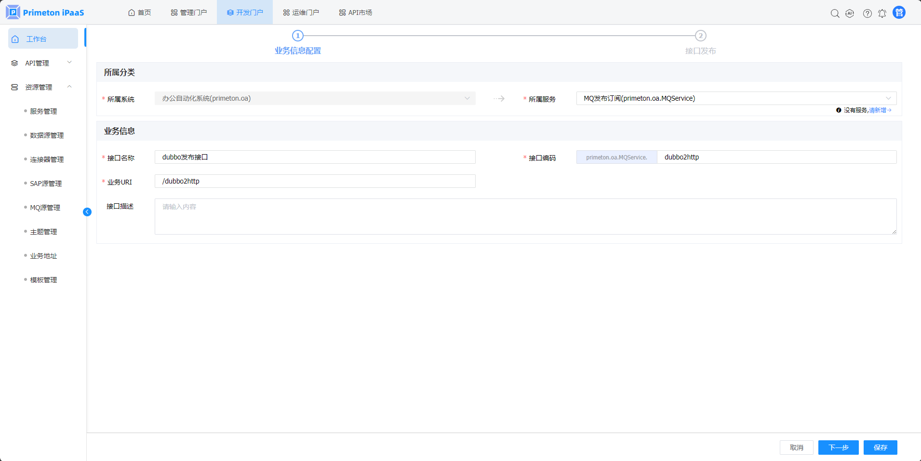This screenshot has height=461, width=921.
Task: Open the notifications bell icon
Action: (882, 13)
